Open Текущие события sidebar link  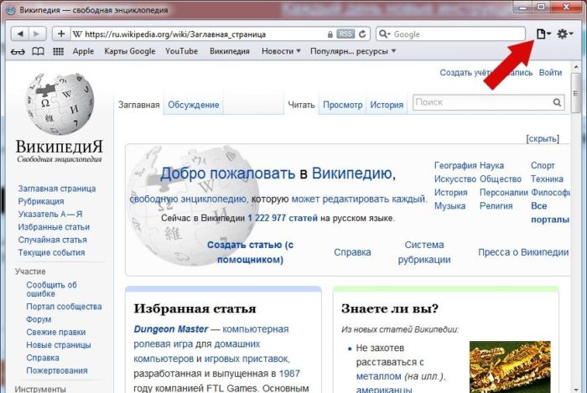coord(51,252)
